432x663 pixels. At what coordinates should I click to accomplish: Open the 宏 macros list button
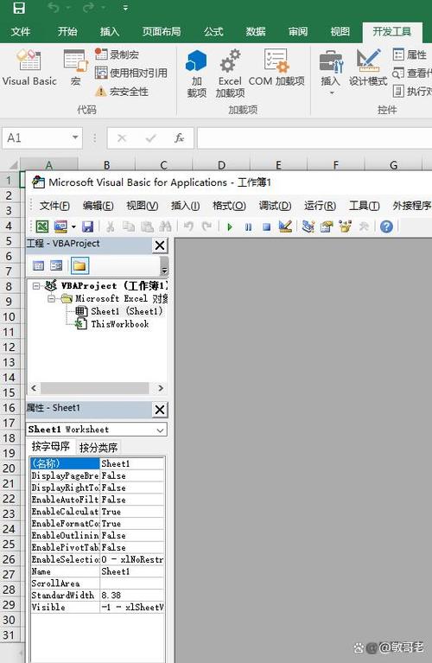76,67
